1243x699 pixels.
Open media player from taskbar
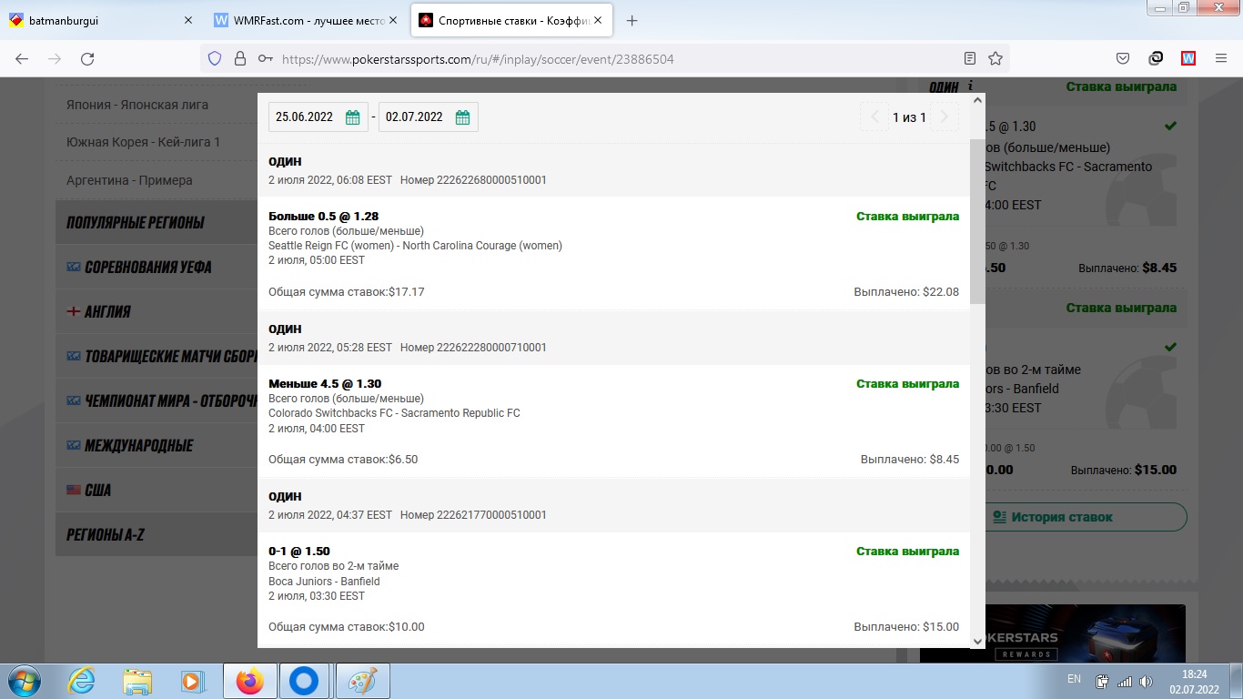192,681
